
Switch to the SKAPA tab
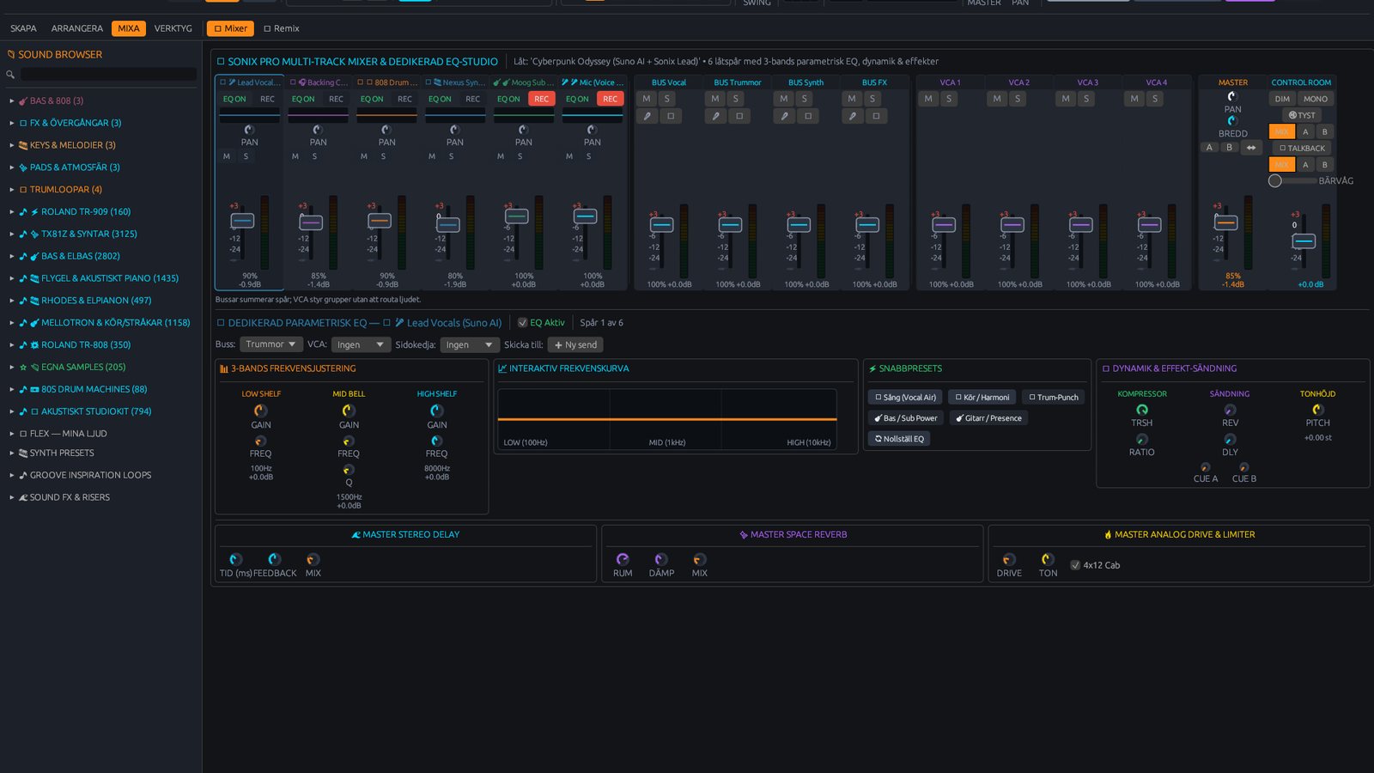23,28
